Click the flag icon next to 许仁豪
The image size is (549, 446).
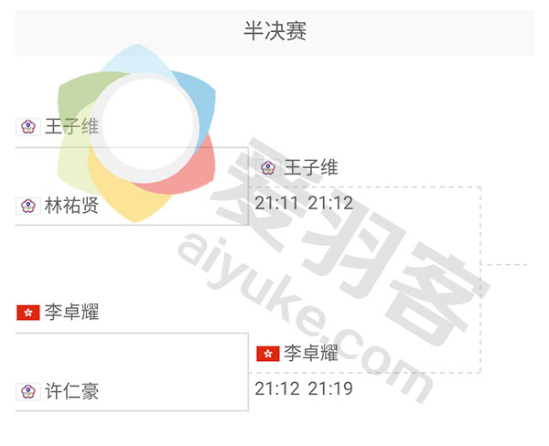coord(28,391)
